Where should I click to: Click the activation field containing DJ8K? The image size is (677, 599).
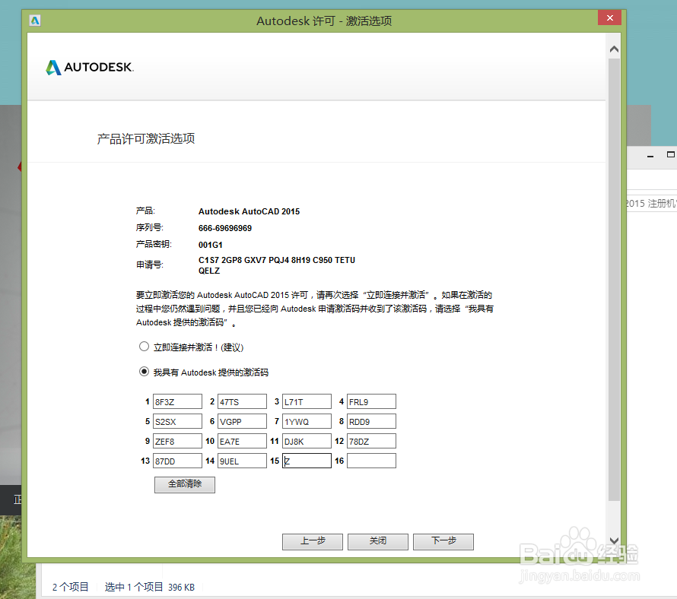307,441
